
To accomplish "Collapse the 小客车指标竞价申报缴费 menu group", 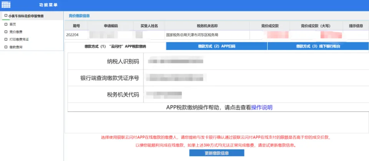I will coord(26,16).
